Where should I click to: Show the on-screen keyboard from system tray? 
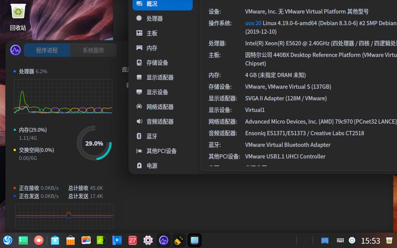[x=340, y=240]
